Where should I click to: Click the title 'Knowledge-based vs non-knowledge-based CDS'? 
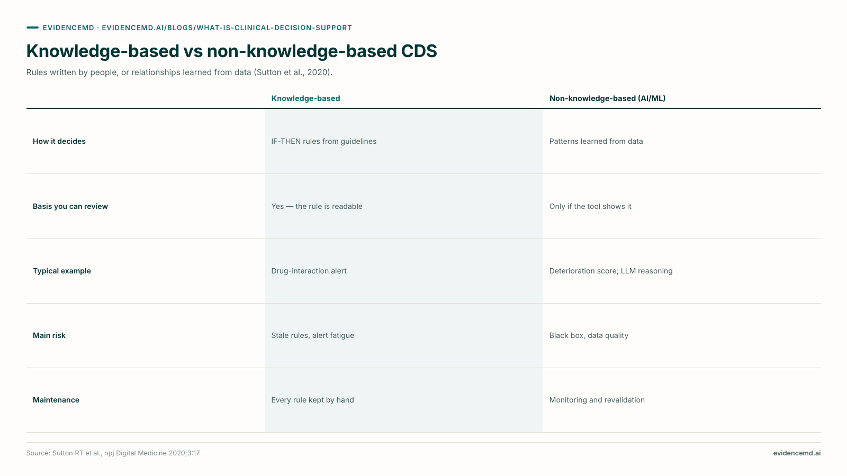(232, 51)
